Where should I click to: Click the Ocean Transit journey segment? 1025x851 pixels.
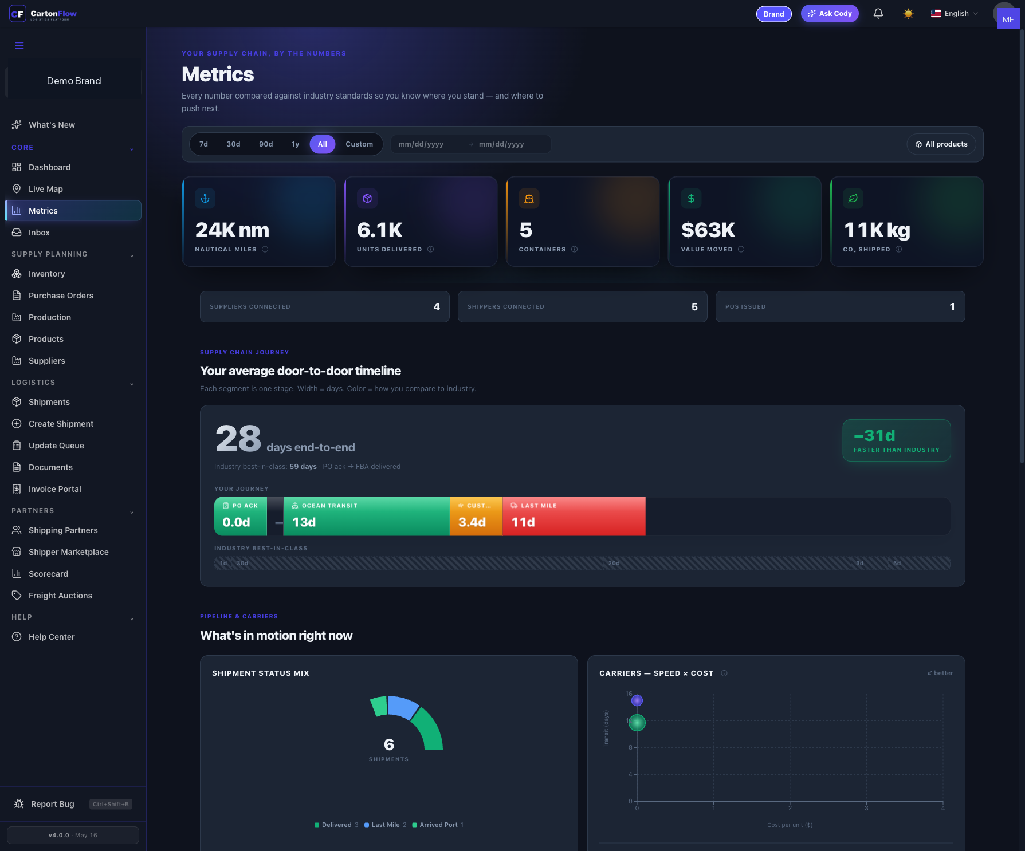coord(367,516)
